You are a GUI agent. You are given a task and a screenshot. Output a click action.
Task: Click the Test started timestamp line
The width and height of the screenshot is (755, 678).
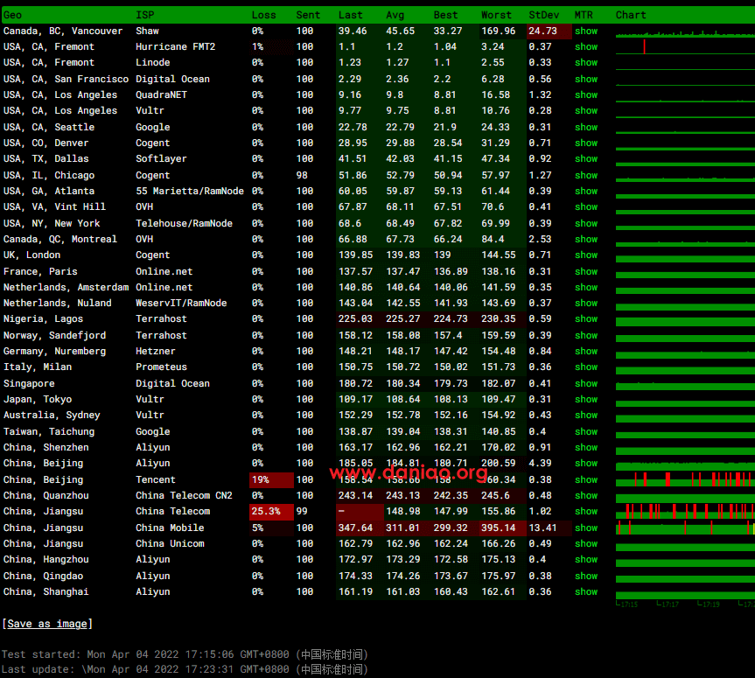click(x=185, y=654)
